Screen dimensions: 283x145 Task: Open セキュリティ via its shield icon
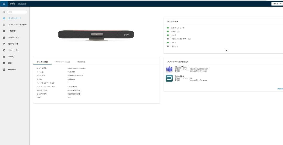tap(4, 50)
